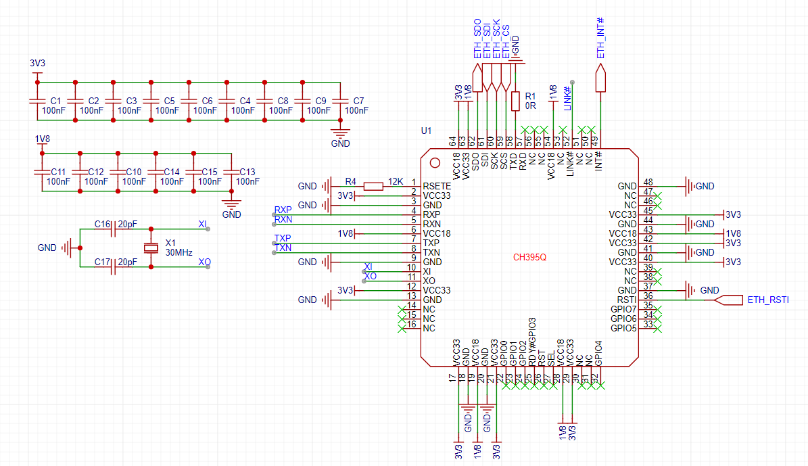Click the LINK# net label

point(567,99)
